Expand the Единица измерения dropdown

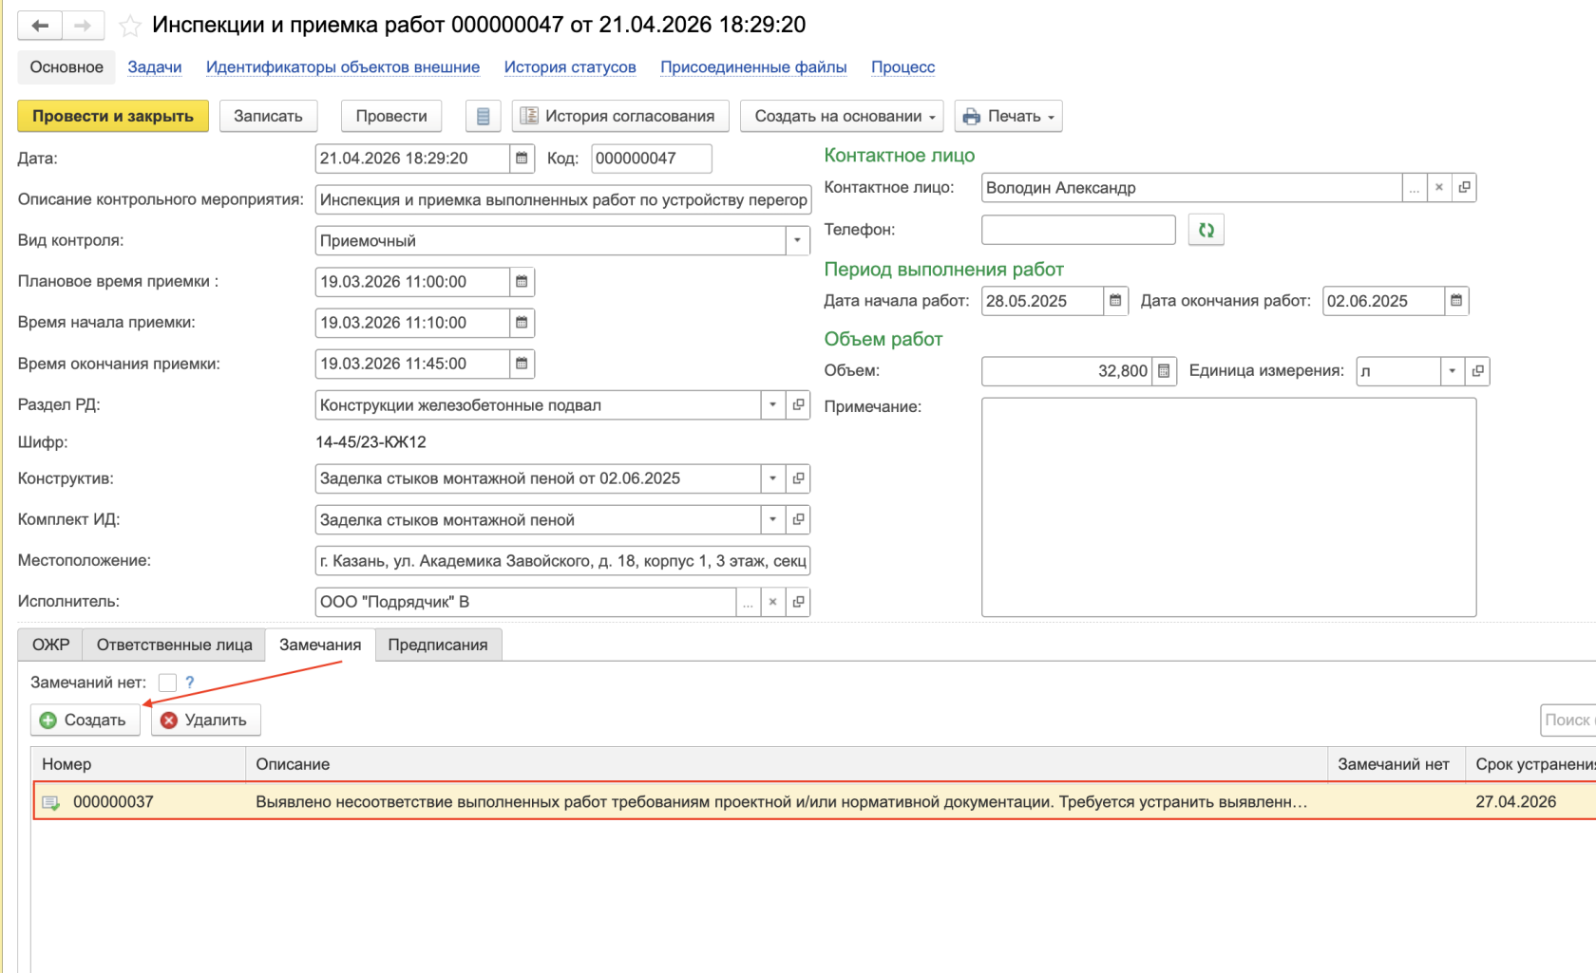1453,371
